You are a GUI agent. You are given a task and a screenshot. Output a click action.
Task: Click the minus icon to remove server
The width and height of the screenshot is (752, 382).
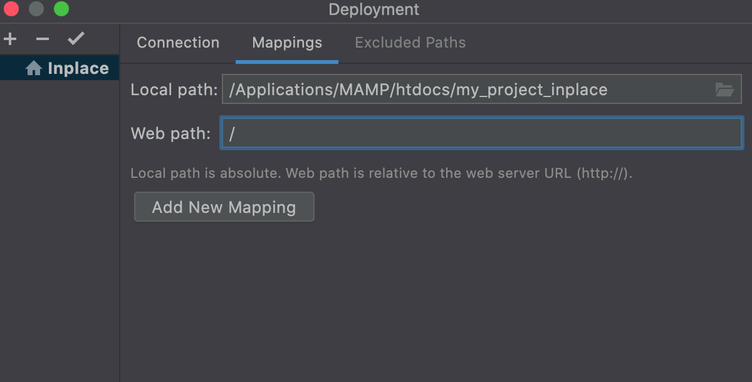pos(43,39)
